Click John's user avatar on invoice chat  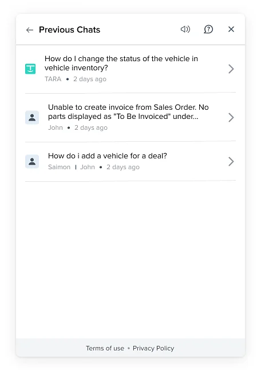click(x=32, y=117)
